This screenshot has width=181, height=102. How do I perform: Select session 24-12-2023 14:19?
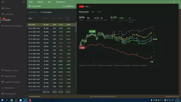(51, 28)
